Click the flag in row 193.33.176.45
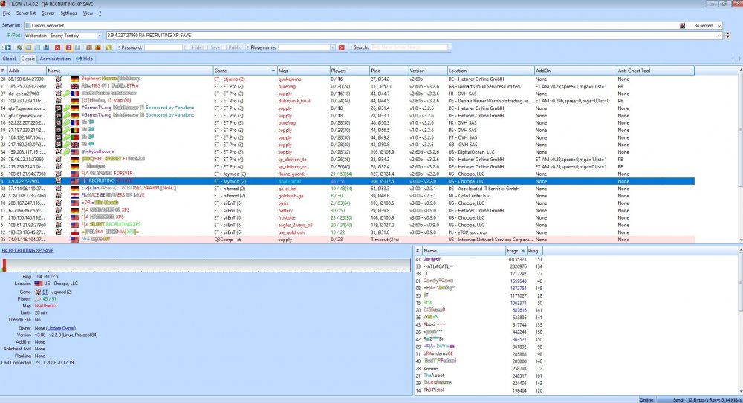Screen dimensions: 743x403 click(x=74, y=232)
